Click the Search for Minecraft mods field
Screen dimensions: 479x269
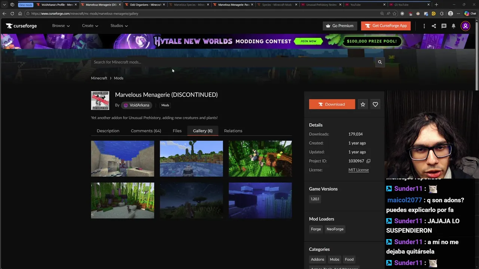[232, 62]
